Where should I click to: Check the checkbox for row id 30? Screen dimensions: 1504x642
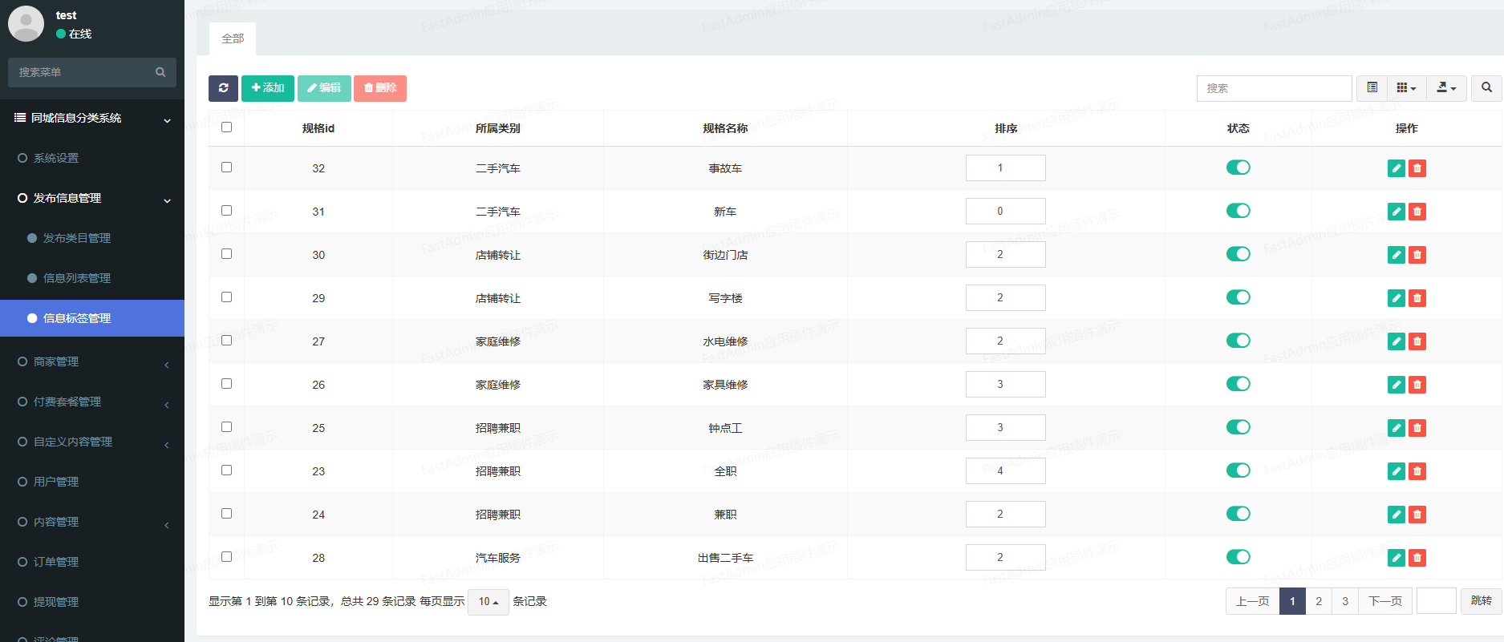coord(227,254)
